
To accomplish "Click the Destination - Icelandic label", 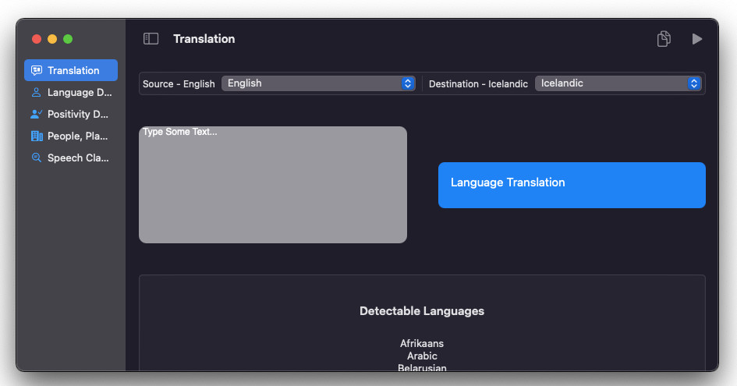I will (x=478, y=83).
